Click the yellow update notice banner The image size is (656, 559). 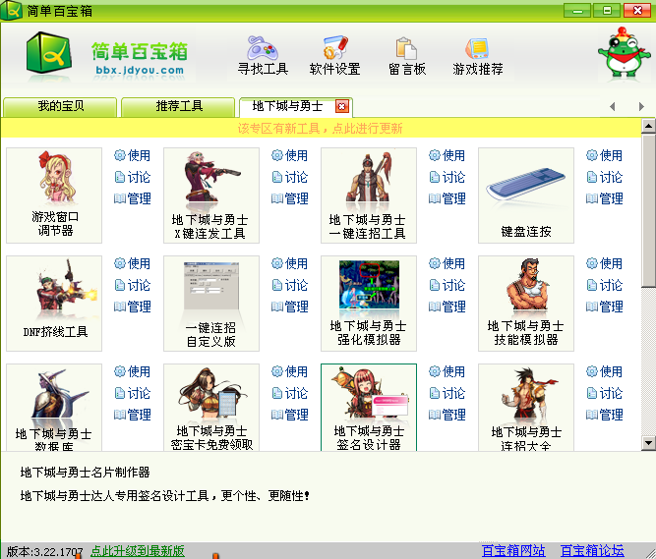[321, 129]
